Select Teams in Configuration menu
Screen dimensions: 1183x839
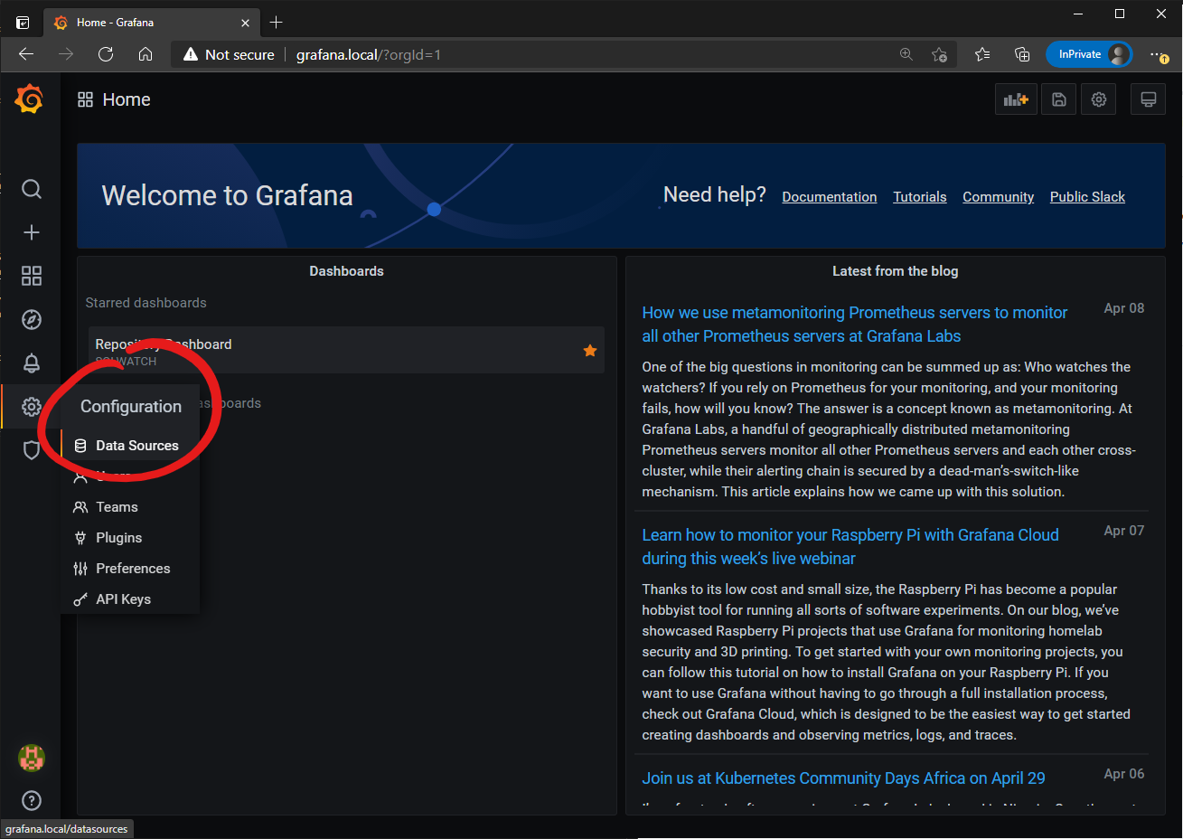(130, 507)
